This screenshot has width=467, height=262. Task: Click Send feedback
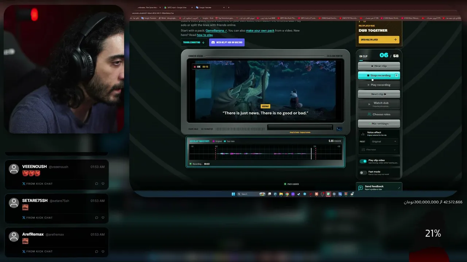point(379,187)
